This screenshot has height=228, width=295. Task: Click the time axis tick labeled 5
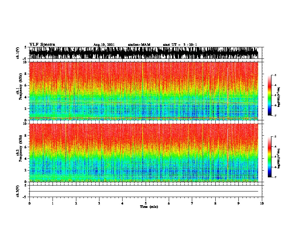pos(146,203)
